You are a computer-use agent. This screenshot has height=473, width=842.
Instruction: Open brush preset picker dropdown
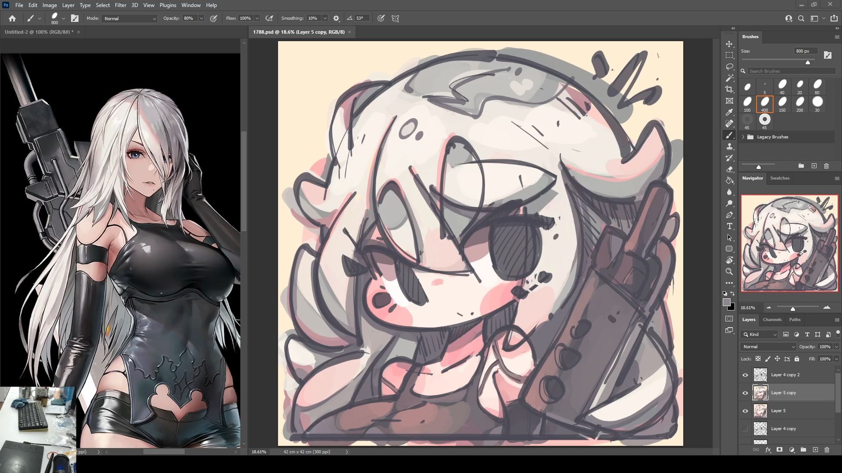click(x=64, y=18)
